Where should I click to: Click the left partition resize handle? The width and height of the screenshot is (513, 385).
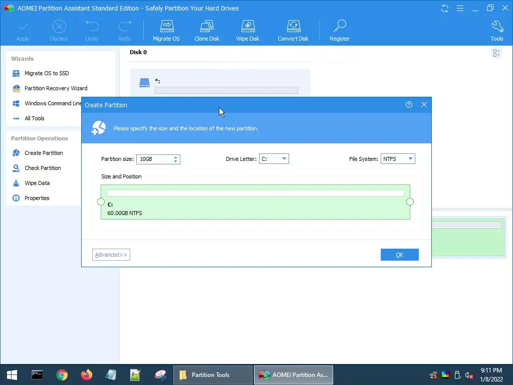pos(101,202)
